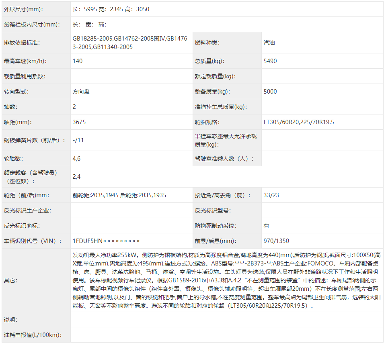Select the wheelbase value 3675
Image resolution: width=386 pixels, height=345 pixels.
79,122
